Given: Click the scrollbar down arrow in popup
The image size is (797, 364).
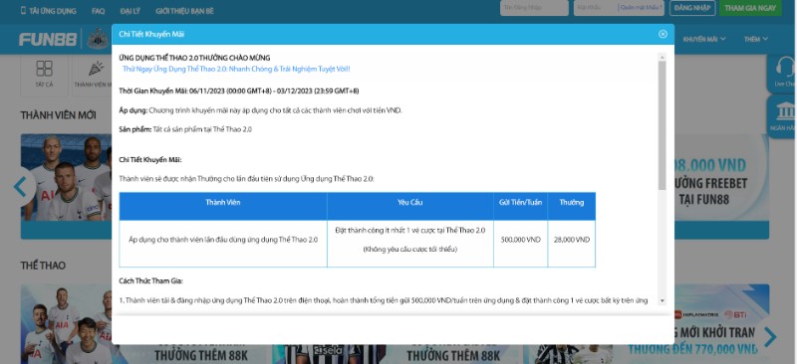Looking at the screenshot, I should click(x=662, y=300).
